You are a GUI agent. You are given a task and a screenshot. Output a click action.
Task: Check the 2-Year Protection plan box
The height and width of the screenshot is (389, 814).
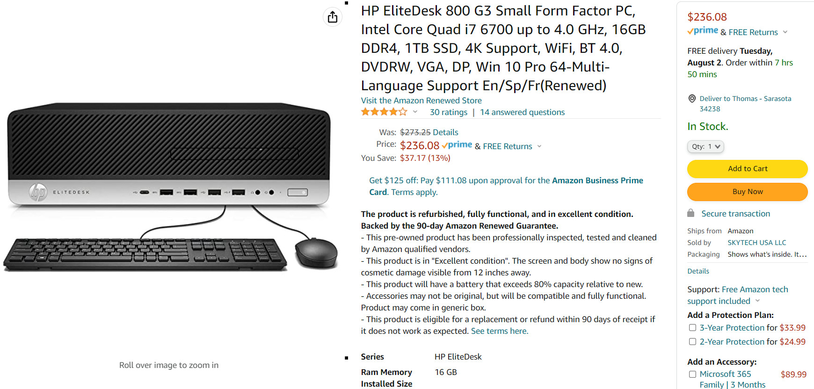(692, 342)
